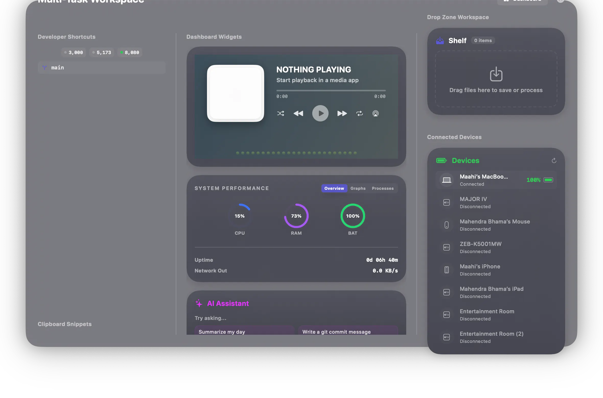Open the main branch row

tap(102, 68)
